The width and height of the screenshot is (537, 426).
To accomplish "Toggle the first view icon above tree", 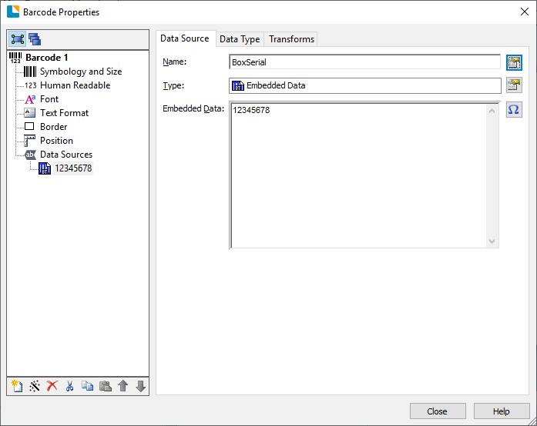I will (x=17, y=40).
